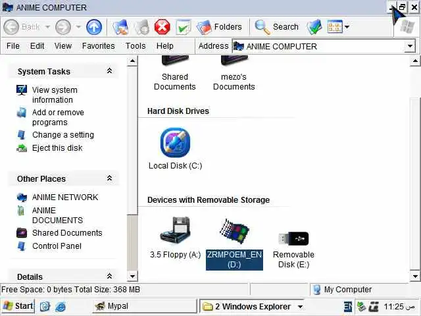Open the Edit menu

(x=37, y=46)
